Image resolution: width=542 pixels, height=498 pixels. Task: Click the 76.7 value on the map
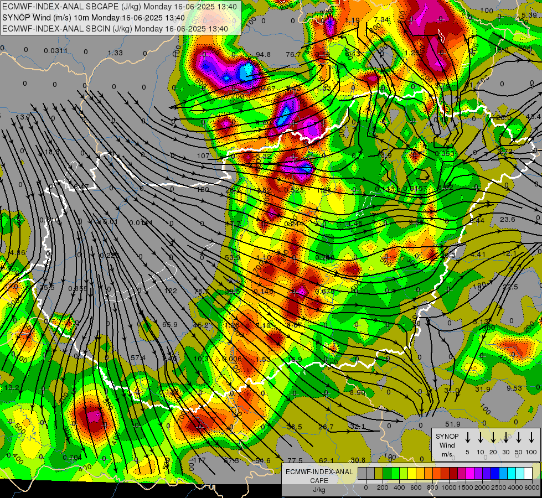(x=293, y=55)
